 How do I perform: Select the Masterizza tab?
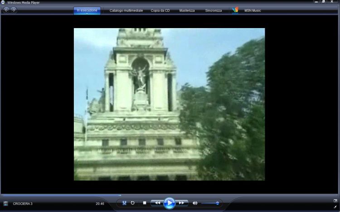[187, 10]
